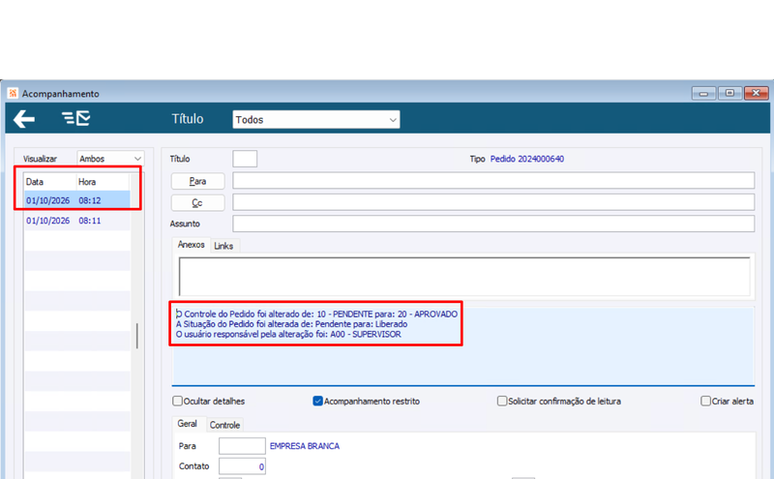This screenshot has height=479, width=774.
Task: Focus the Para recipients text field
Action: (x=493, y=181)
